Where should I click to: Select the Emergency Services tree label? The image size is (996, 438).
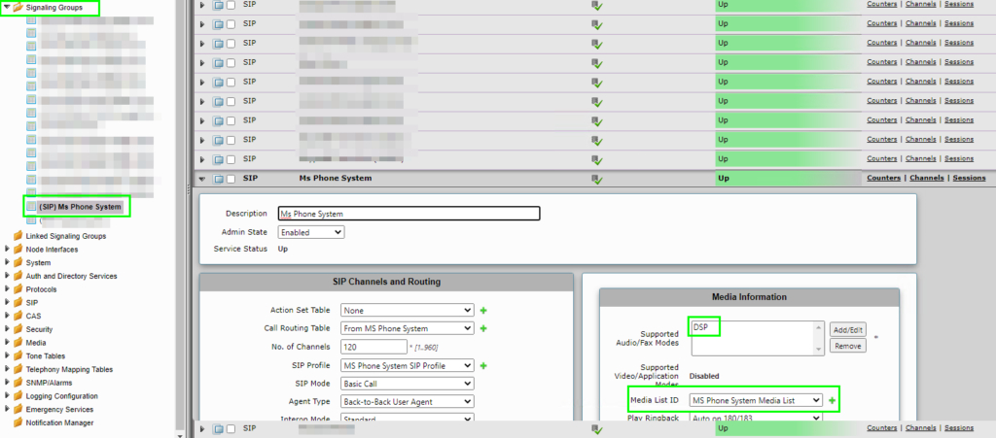[59, 409]
